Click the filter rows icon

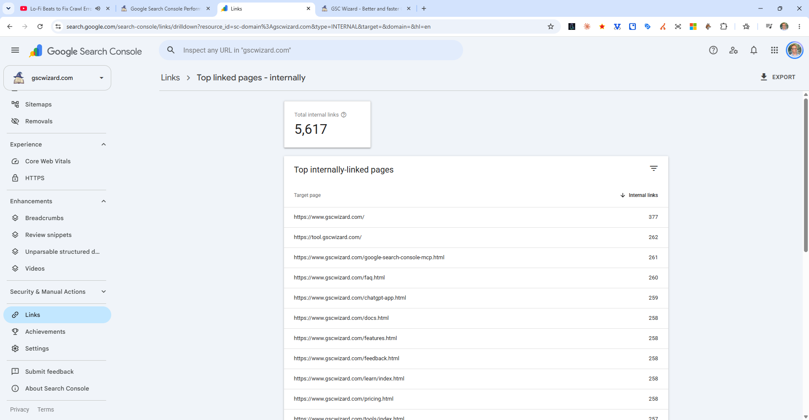(x=654, y=168)
